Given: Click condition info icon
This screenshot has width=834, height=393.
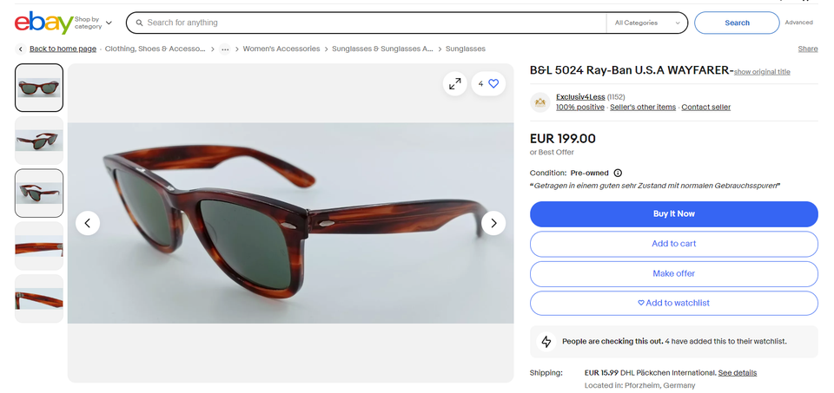Looking at the screenshot, I should coord(618,174).
